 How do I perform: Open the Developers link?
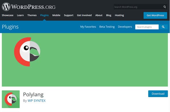[x=125, y=27]
